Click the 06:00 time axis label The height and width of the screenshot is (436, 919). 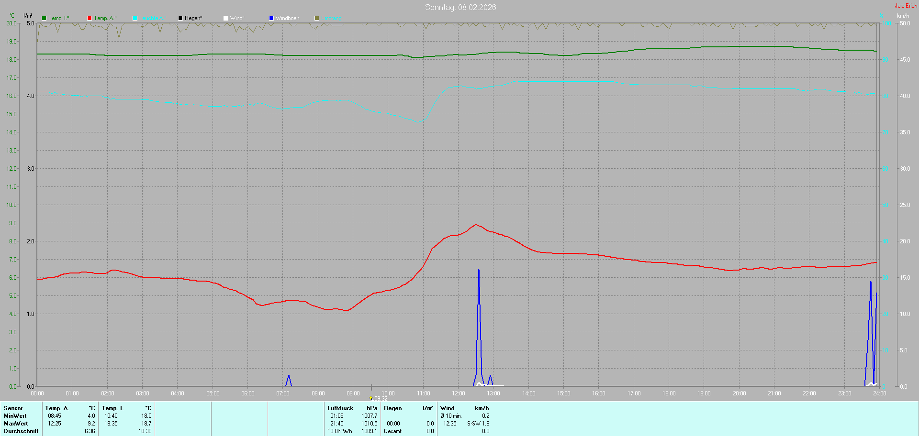(248, 393)
